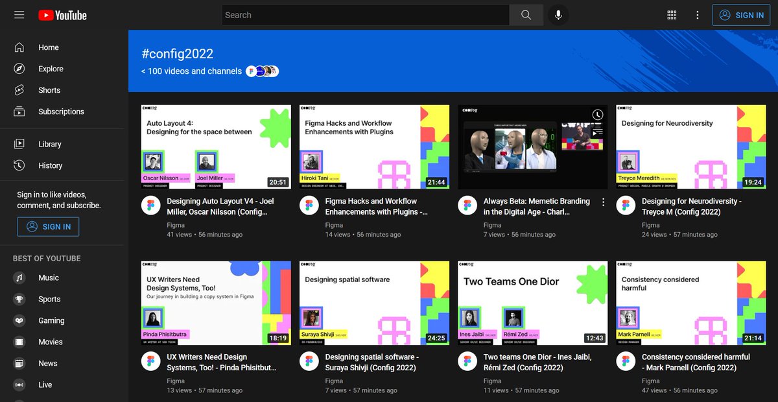Open the YouTube apps grid
Image resolution: width=778 pixels, height=402 pixels.
(x=672, y=15)
